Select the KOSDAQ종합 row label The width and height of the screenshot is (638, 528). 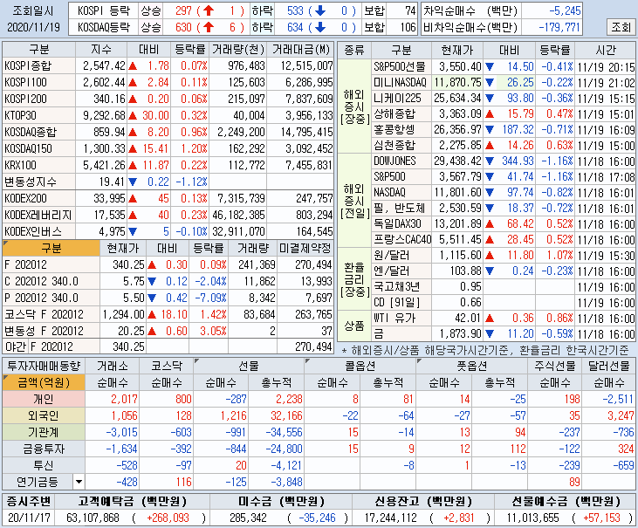click(x=38, y=132)
